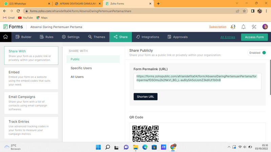This screenshot has width=271, height=152.
Task: Click the Shorten URL button
Action: coord(146,97)
